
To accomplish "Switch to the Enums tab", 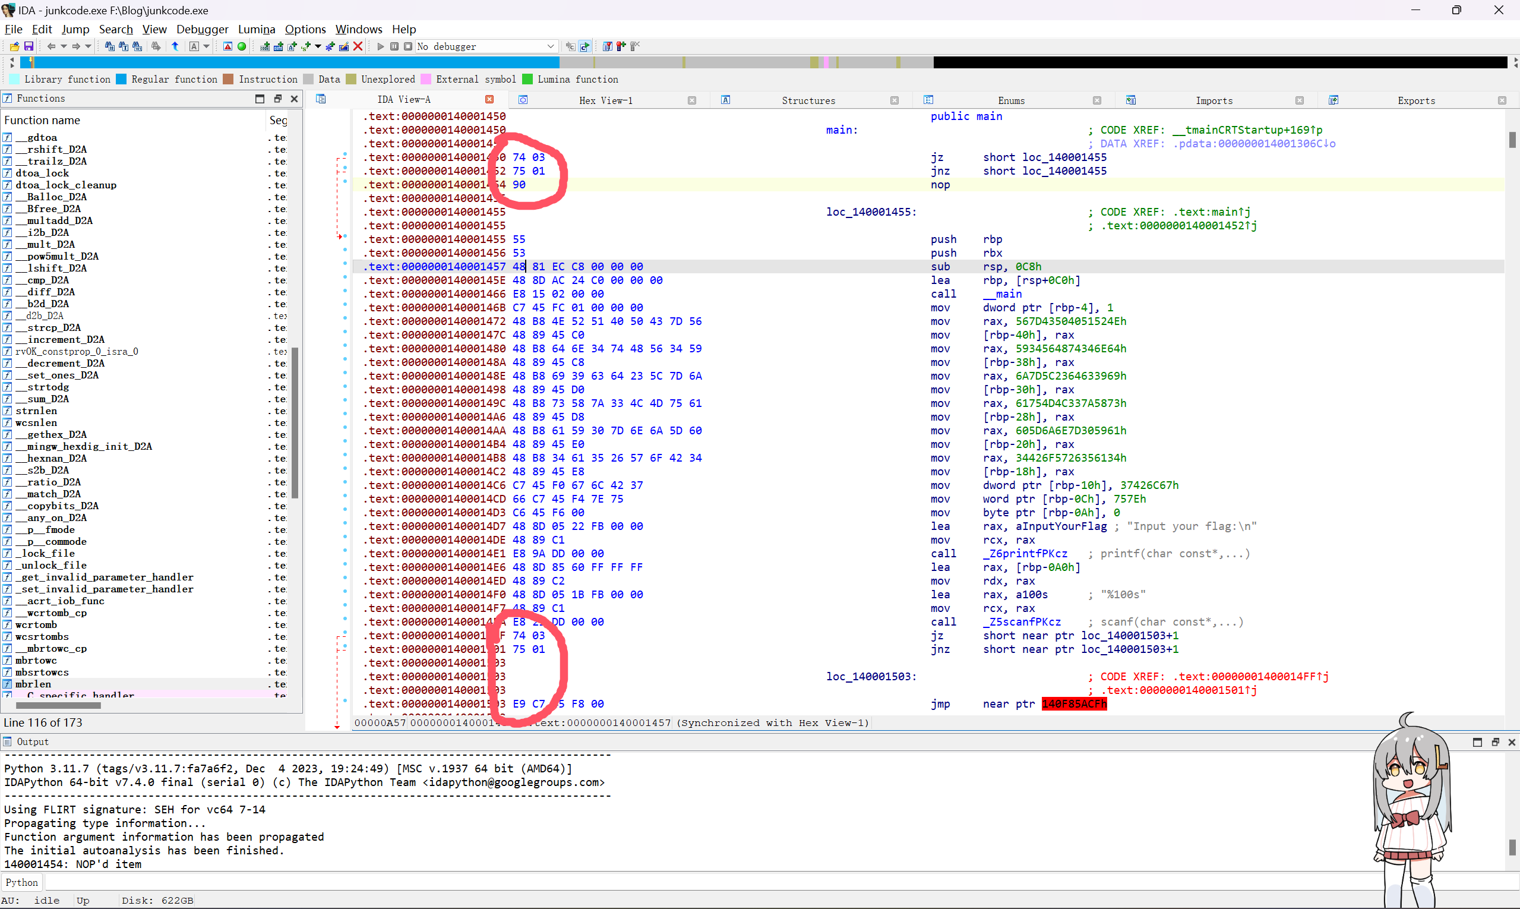I will point(1011,100).
